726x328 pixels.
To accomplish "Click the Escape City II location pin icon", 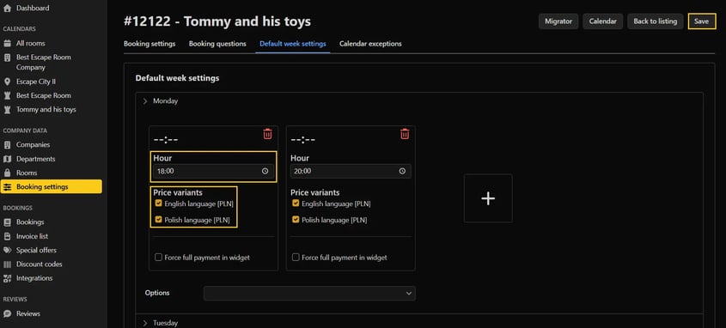I will (8, 82).
